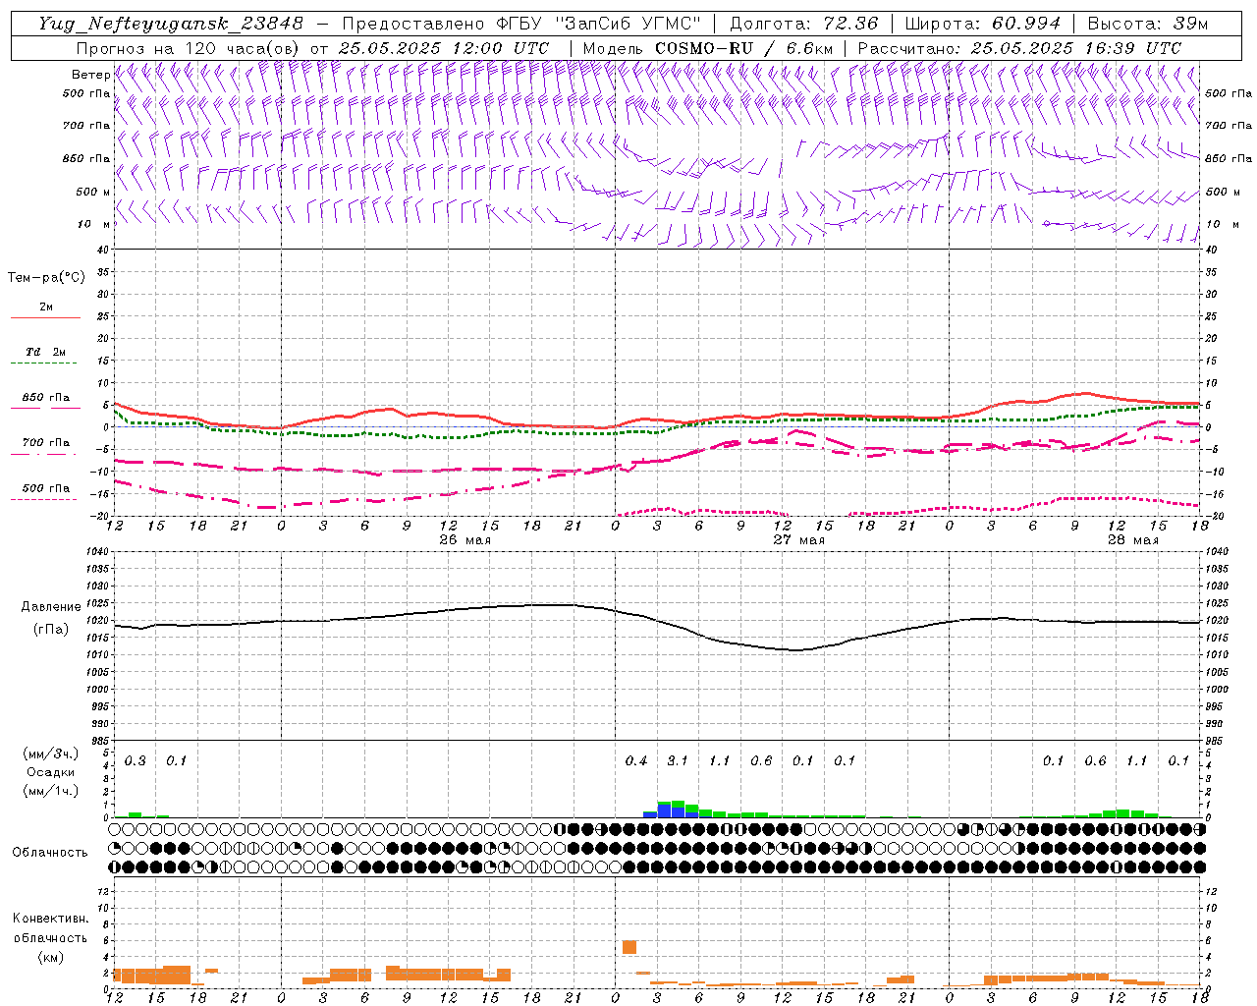Click the Тем-ра(°C) axis title

[x=46, y=278]
